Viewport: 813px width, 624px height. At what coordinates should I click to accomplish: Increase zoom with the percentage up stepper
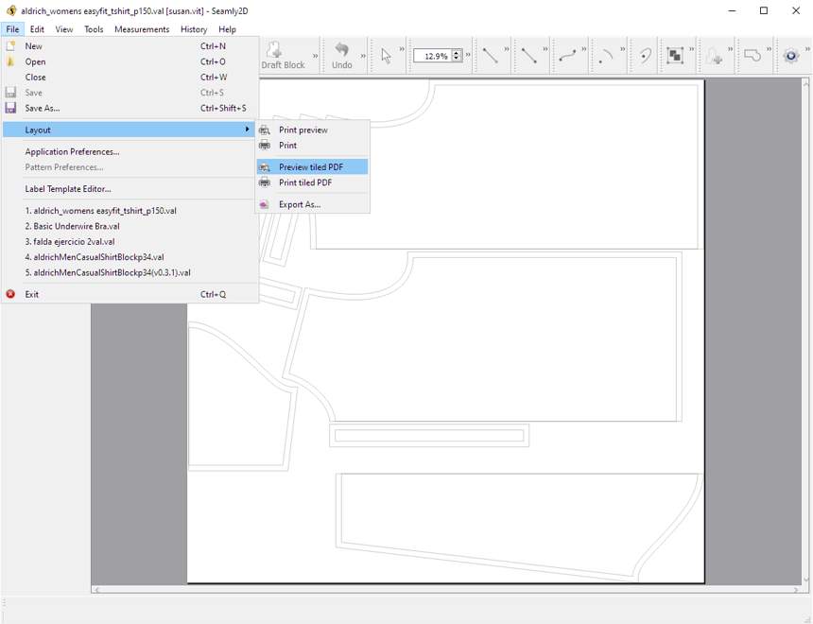[x=455, y=51]
